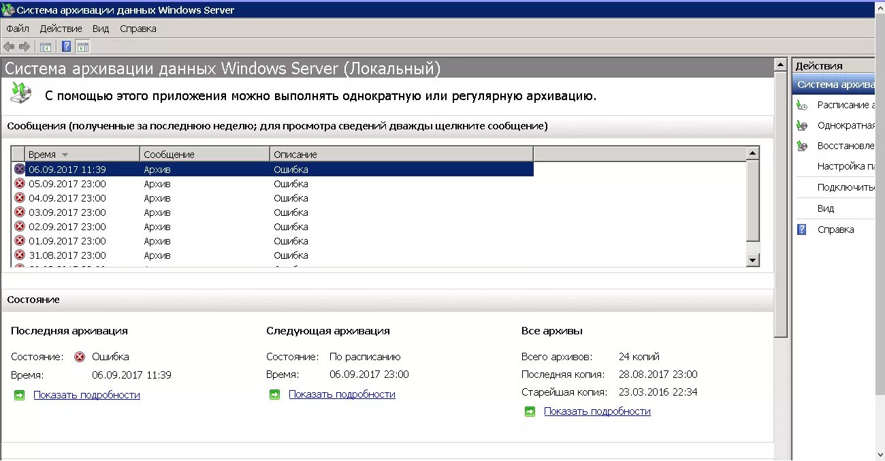Click the error icon of the 03.09.2017 row
Viewport: 885px width, 461px height.
[19, 212]
